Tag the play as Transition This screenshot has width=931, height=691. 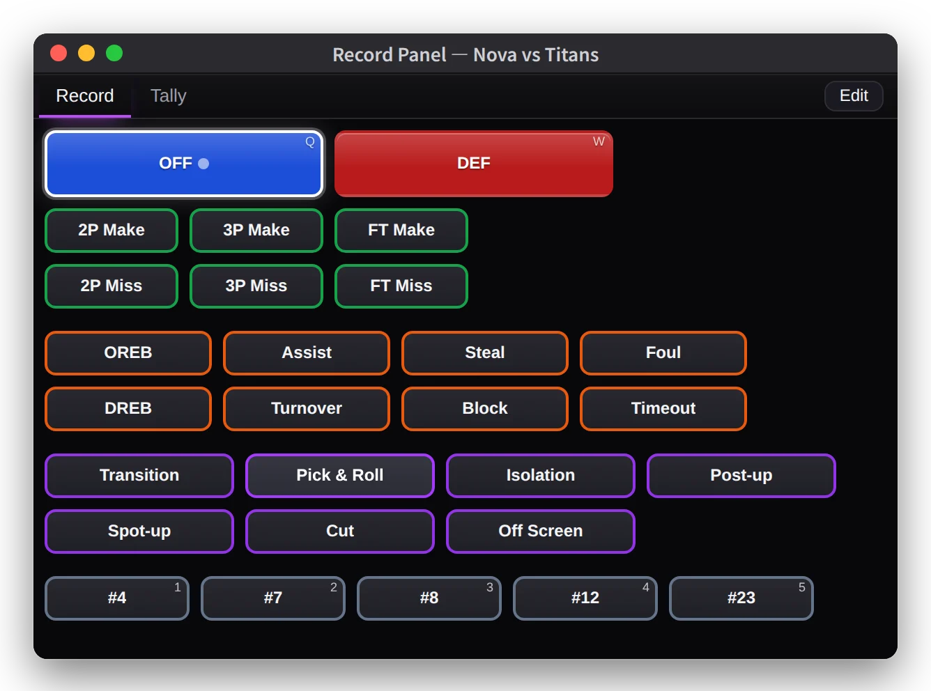coord(139,476)
